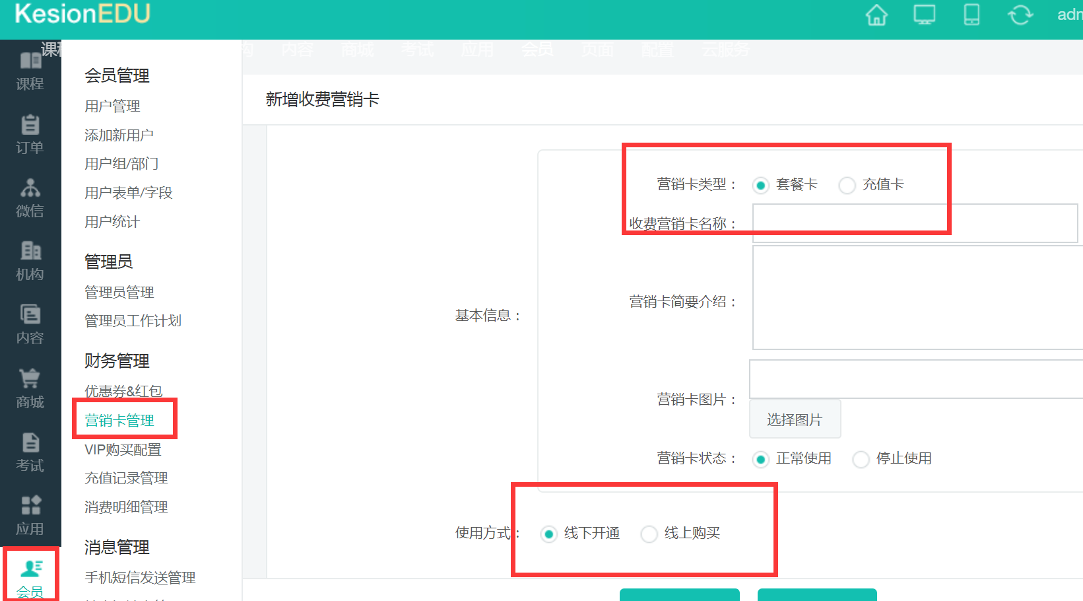
Task: Set card status to 正常使用
Action: (760, 459)
